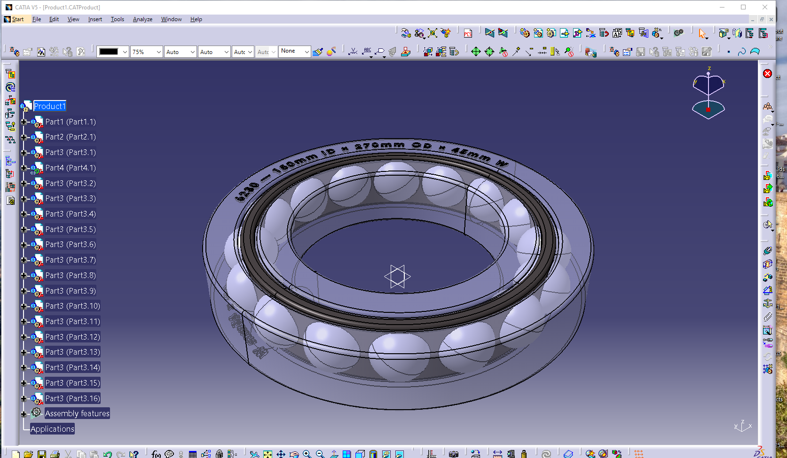Viewport: 787px width, 458px height.
Task: Click the Multi-View layout icon
Action: [346, 454]
